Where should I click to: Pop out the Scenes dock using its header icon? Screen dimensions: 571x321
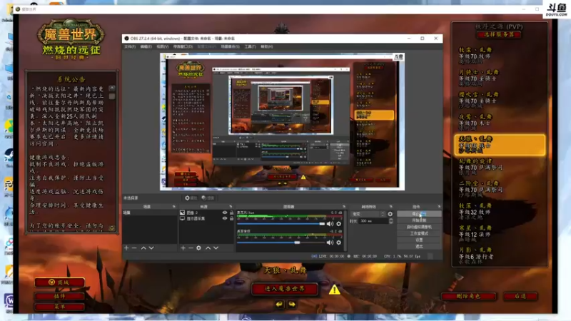[173, 207]
